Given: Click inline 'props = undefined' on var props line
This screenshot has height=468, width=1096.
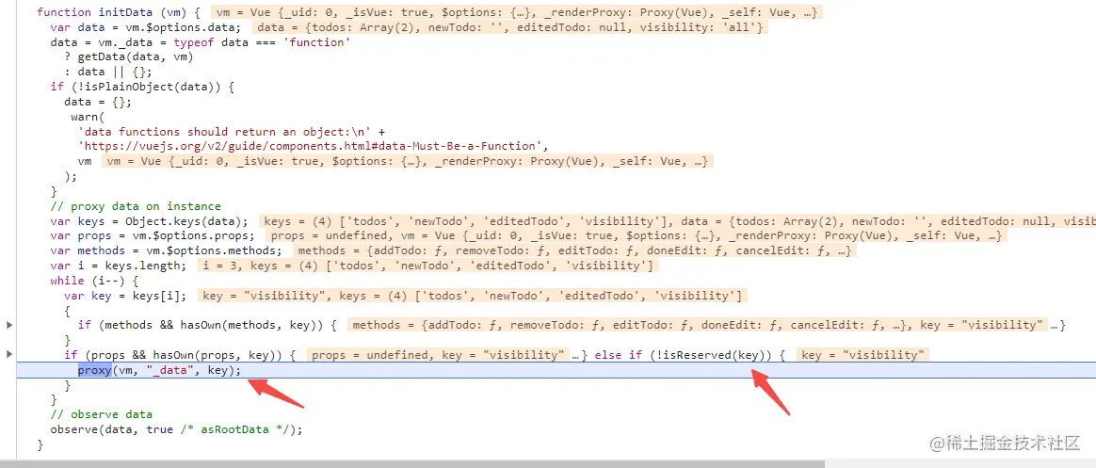Looking at the screenshot, I should [637, 235].
